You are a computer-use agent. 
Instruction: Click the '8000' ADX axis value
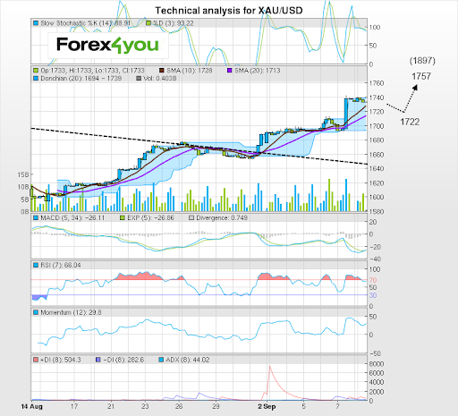coord(377,364)
